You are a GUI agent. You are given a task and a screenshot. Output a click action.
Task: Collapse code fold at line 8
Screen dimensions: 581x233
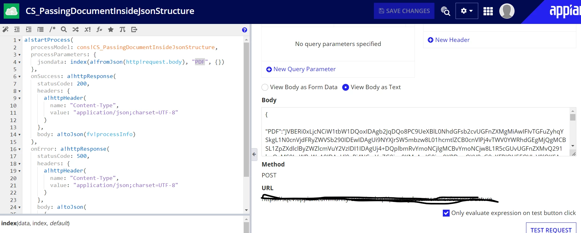[x=20, y=91]
